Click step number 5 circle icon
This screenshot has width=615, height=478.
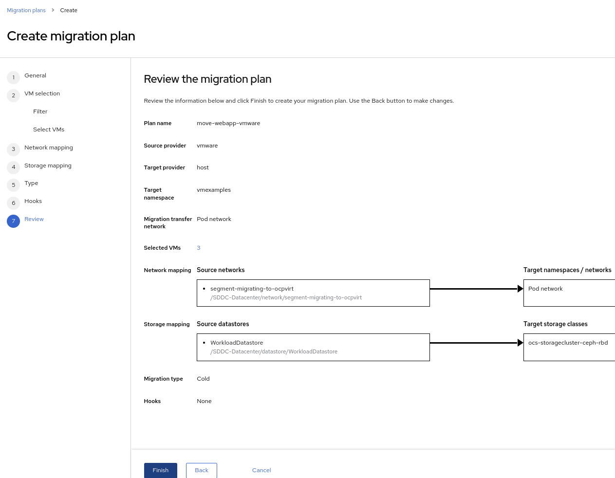click(14, 185)
